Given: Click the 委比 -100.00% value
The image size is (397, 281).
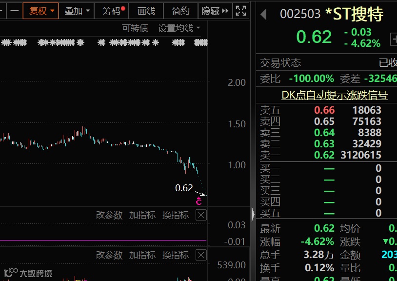Looking at the screenshot, I should coord(312,79).
